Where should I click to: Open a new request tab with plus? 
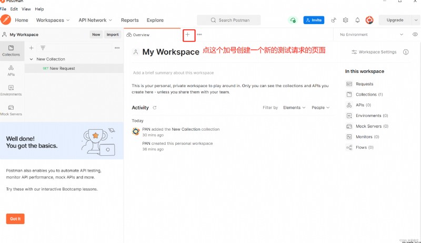(188, 35)
